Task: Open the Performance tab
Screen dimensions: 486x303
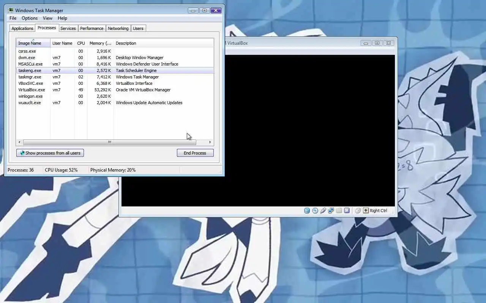Action: (92, 28)
